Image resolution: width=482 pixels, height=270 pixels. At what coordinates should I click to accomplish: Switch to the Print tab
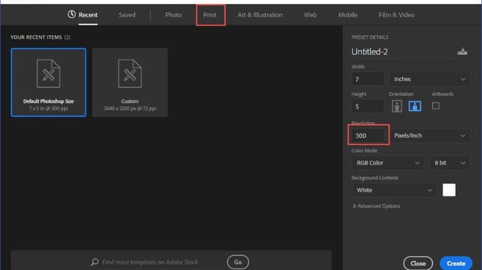tap(210, 14)
